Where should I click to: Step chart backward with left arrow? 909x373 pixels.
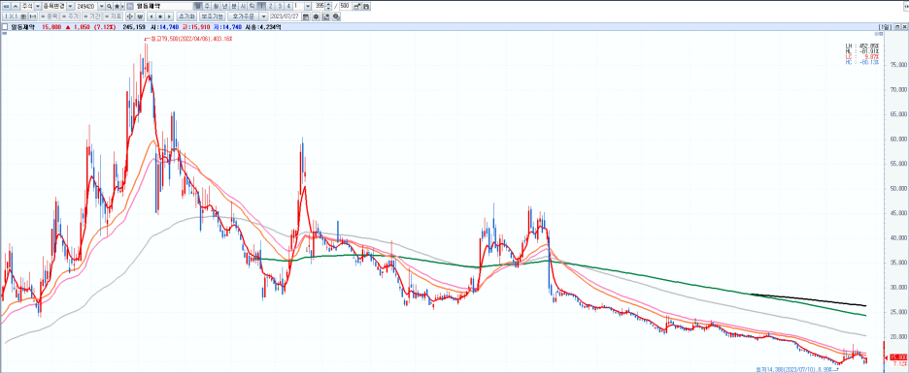[x=151, y=16]
